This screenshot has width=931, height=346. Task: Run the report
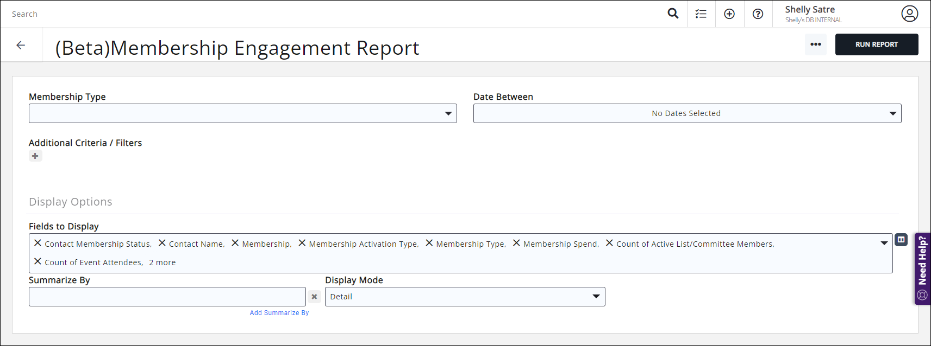(877, 44)
